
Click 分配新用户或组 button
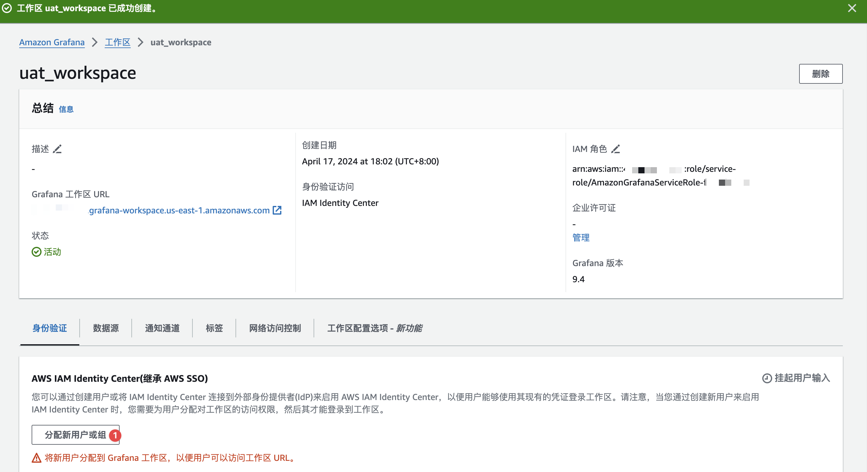tap(75, 434)
